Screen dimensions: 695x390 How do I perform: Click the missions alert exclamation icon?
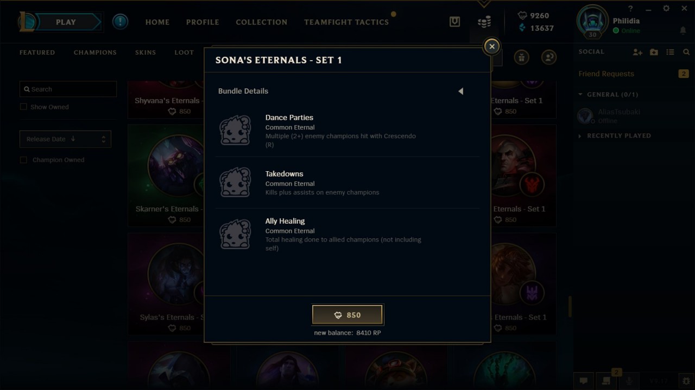coord(120,22)
